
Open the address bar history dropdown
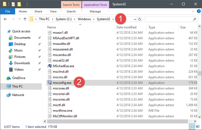(x=135, y=19)
